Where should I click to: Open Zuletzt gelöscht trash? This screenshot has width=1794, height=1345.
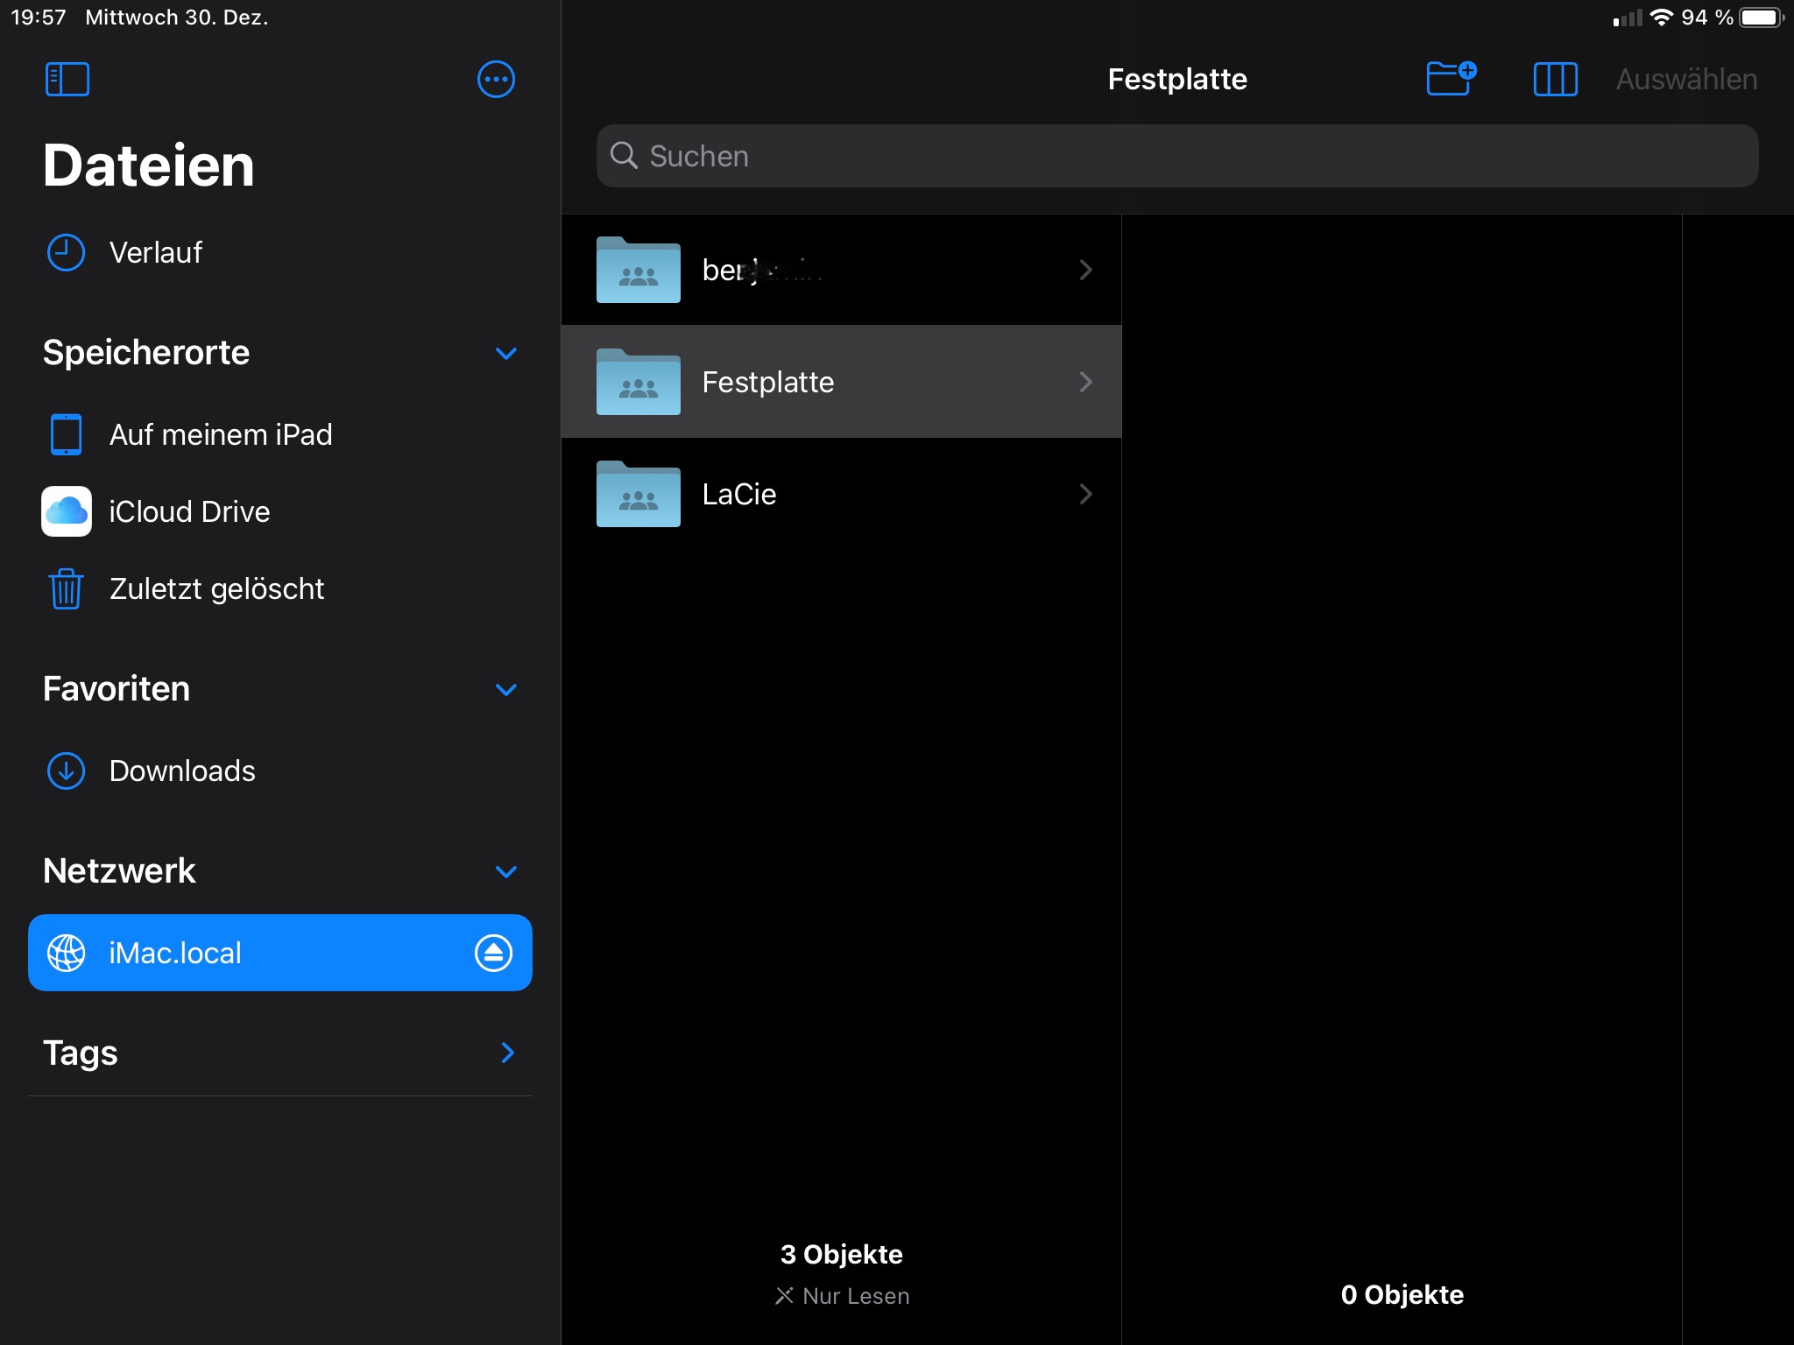[216, 588]
